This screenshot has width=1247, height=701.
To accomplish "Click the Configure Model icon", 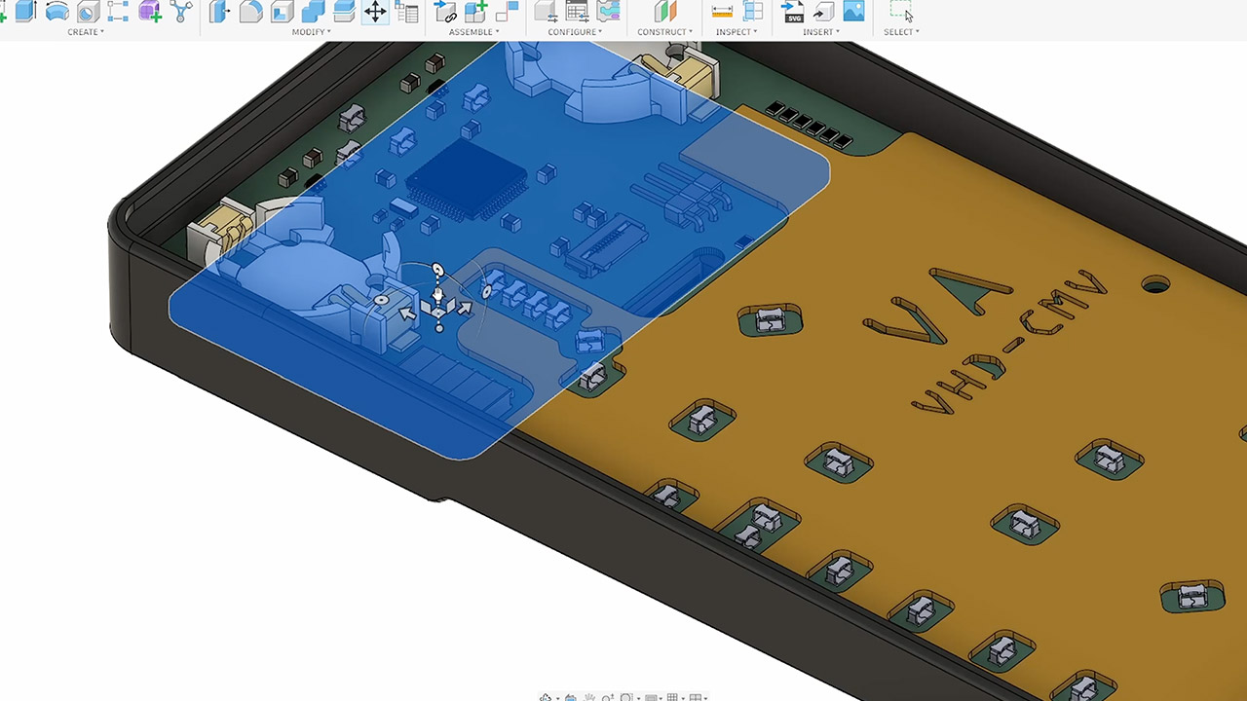I will [x=547, y=12].
